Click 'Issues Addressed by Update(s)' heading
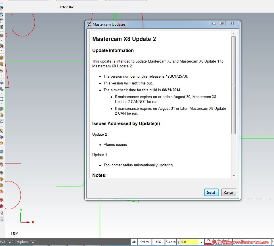The image size is (274, 246). 126,123
